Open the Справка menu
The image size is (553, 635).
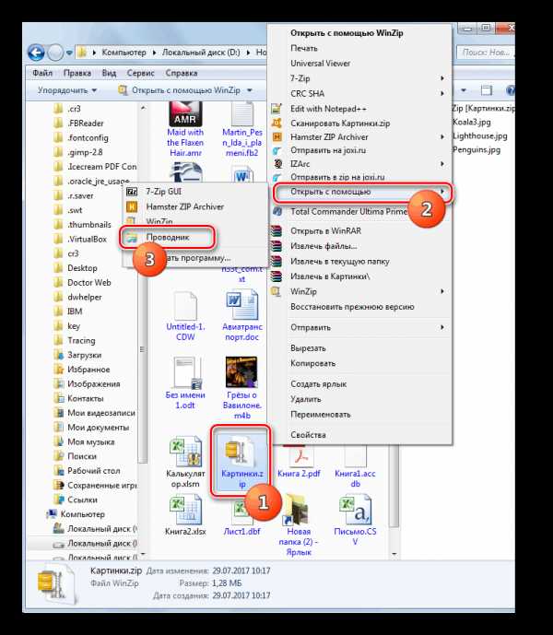181,73
